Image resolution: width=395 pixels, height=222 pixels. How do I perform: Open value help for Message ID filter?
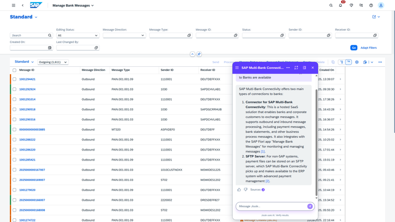pyautogui.click(x=235, y=35)
